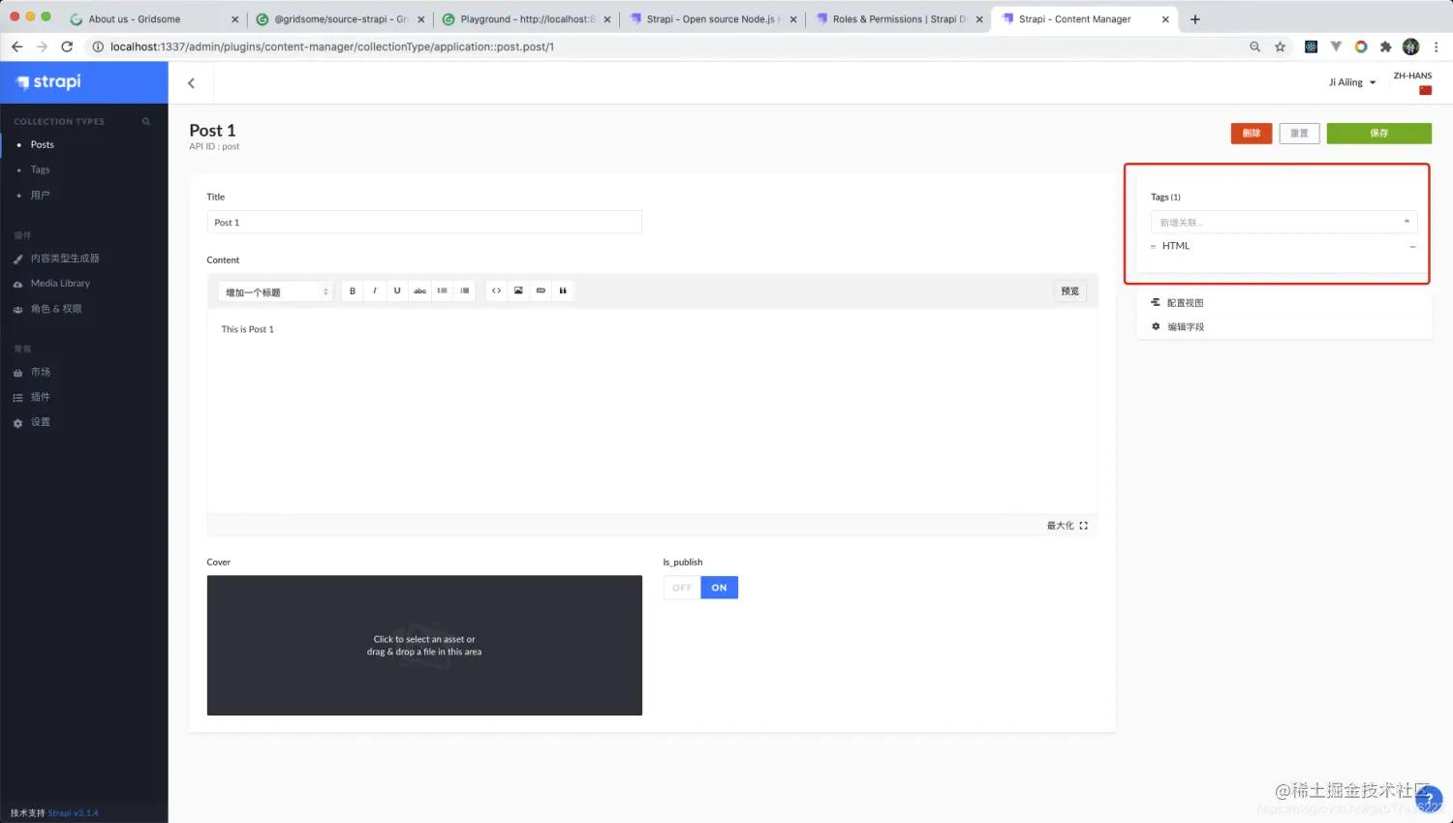
Task: Set Is_publish toggle to ON
Action: (720, 588)
